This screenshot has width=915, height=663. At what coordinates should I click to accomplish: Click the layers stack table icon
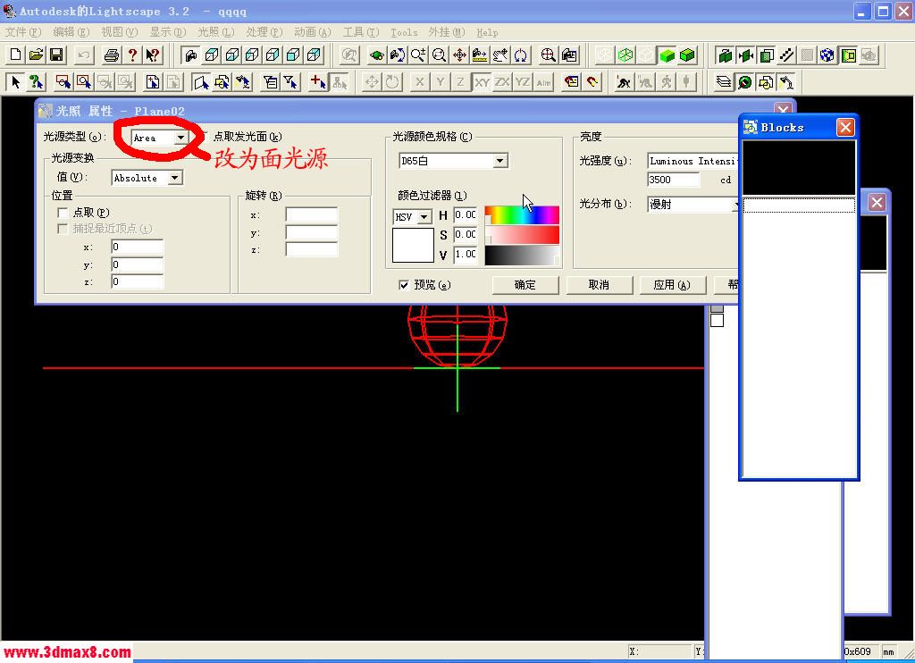click(724, 82)
